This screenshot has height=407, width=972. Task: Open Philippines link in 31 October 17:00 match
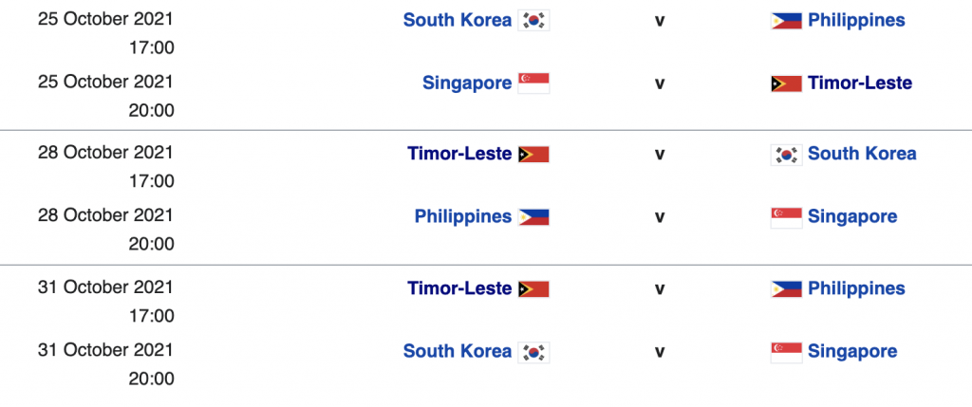(856, 288)
